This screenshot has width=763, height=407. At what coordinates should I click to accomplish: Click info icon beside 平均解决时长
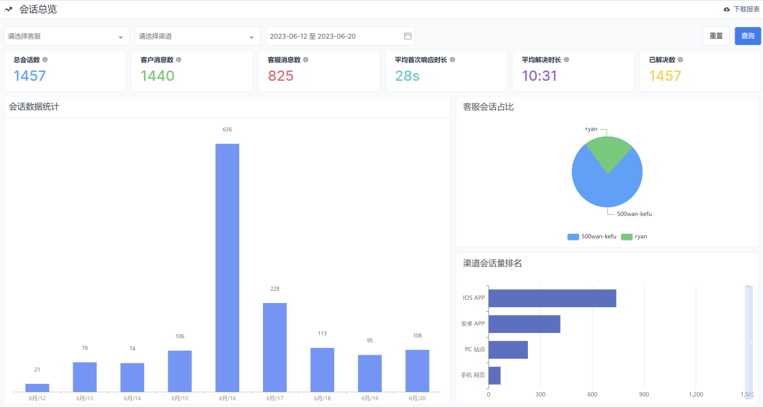(567, 60)
